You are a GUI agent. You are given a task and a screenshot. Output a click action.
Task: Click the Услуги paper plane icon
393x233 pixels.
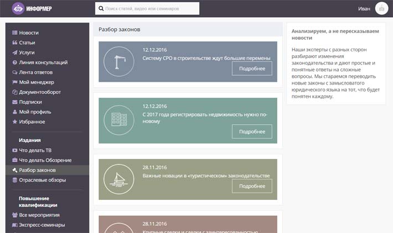pos(15,52)
